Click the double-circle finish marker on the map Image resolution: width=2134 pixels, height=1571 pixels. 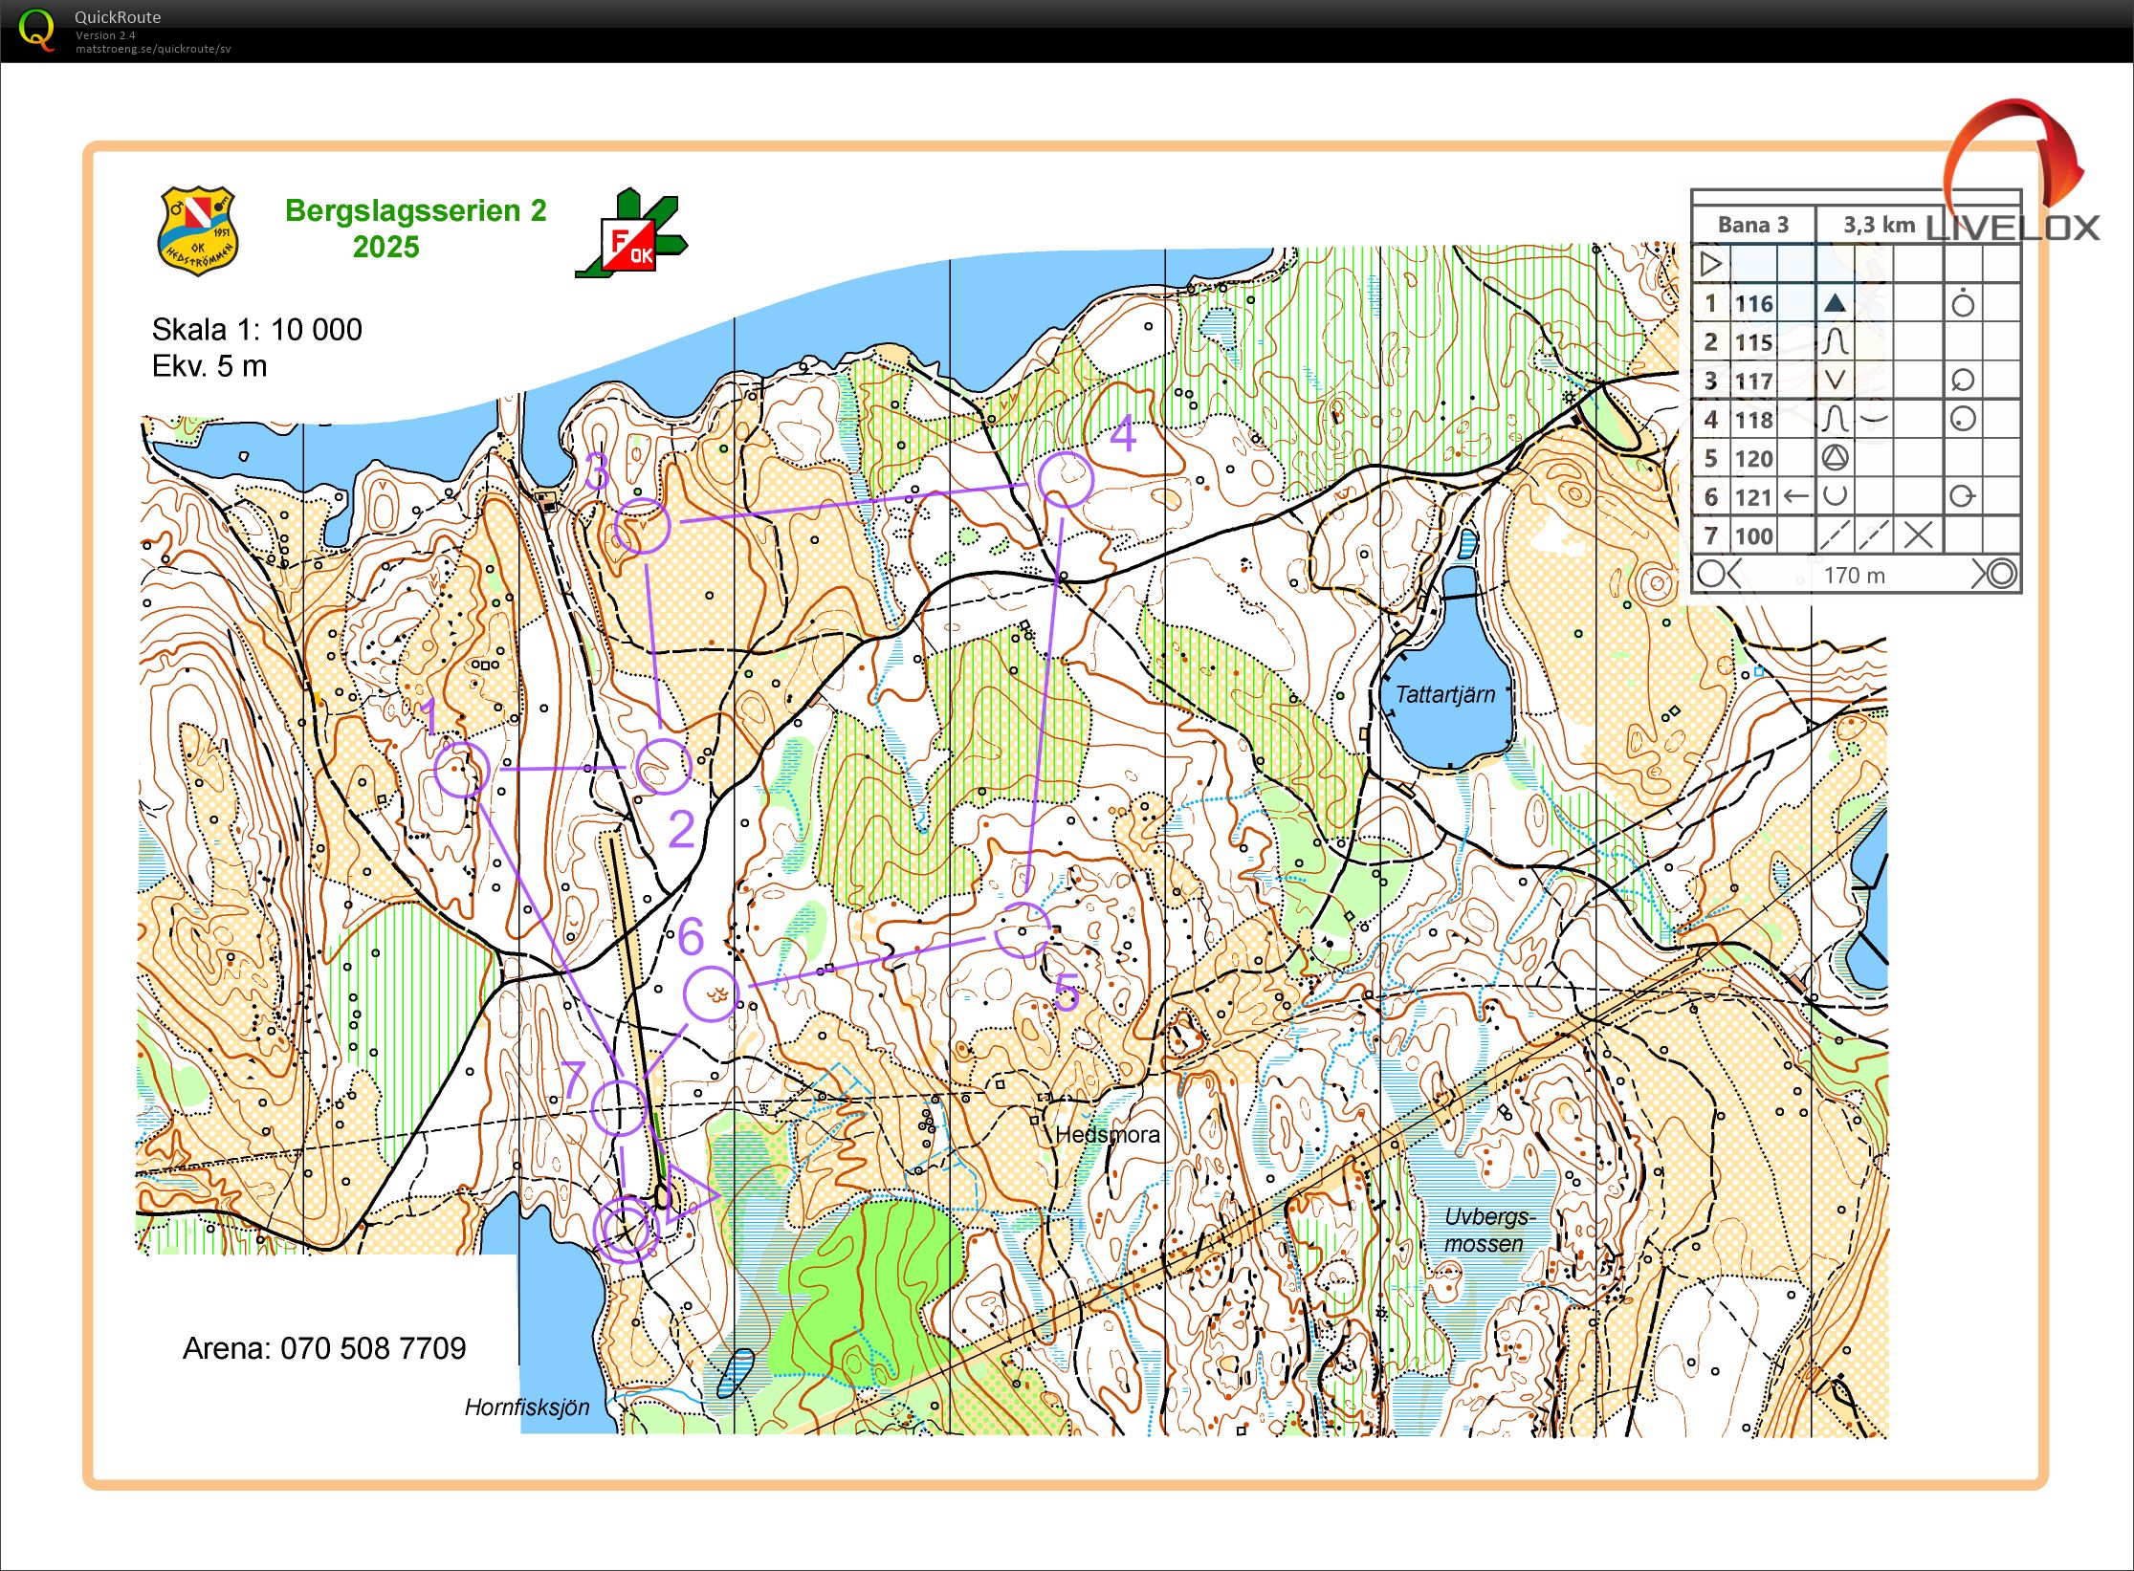[627, 1230]
